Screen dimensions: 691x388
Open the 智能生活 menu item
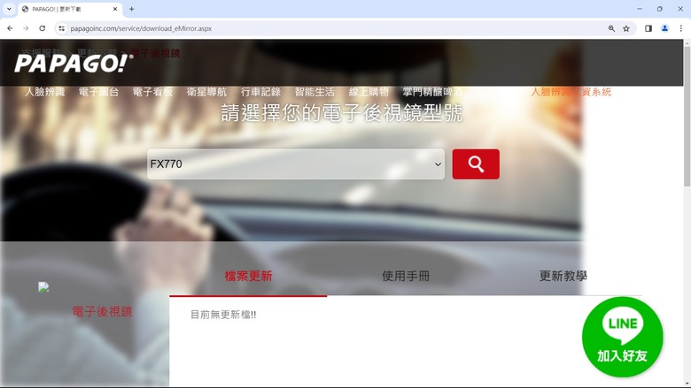314,92
